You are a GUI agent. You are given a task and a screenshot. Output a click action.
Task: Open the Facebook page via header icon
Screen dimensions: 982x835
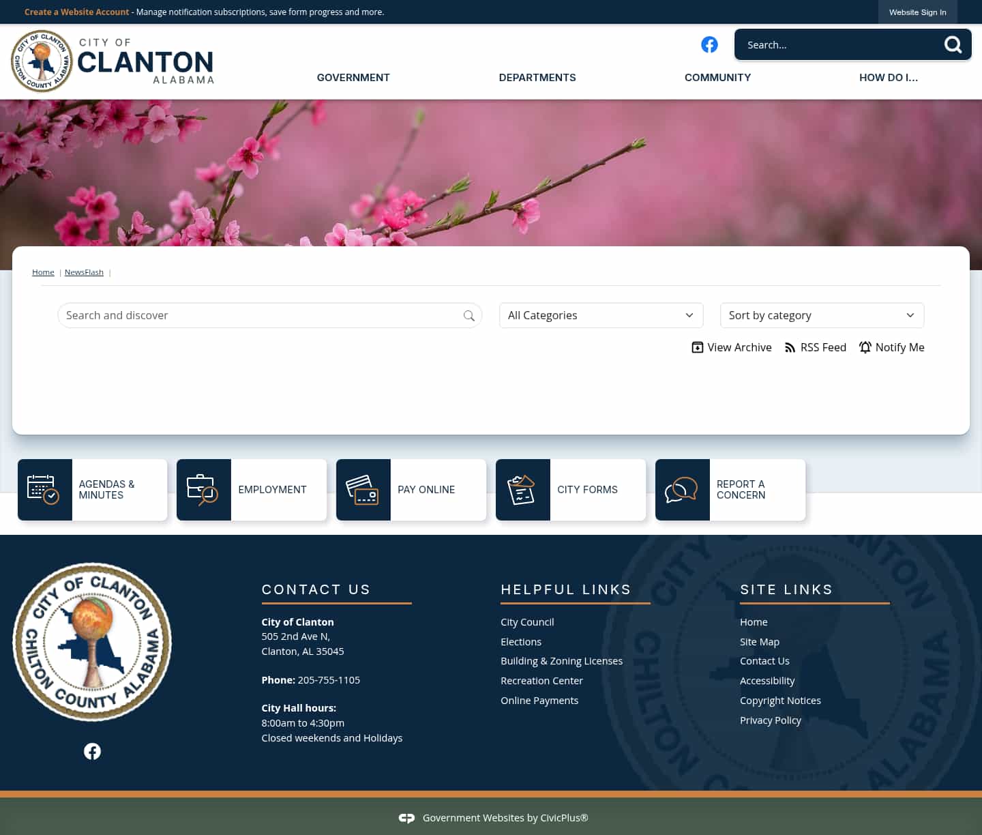point(709,44)
